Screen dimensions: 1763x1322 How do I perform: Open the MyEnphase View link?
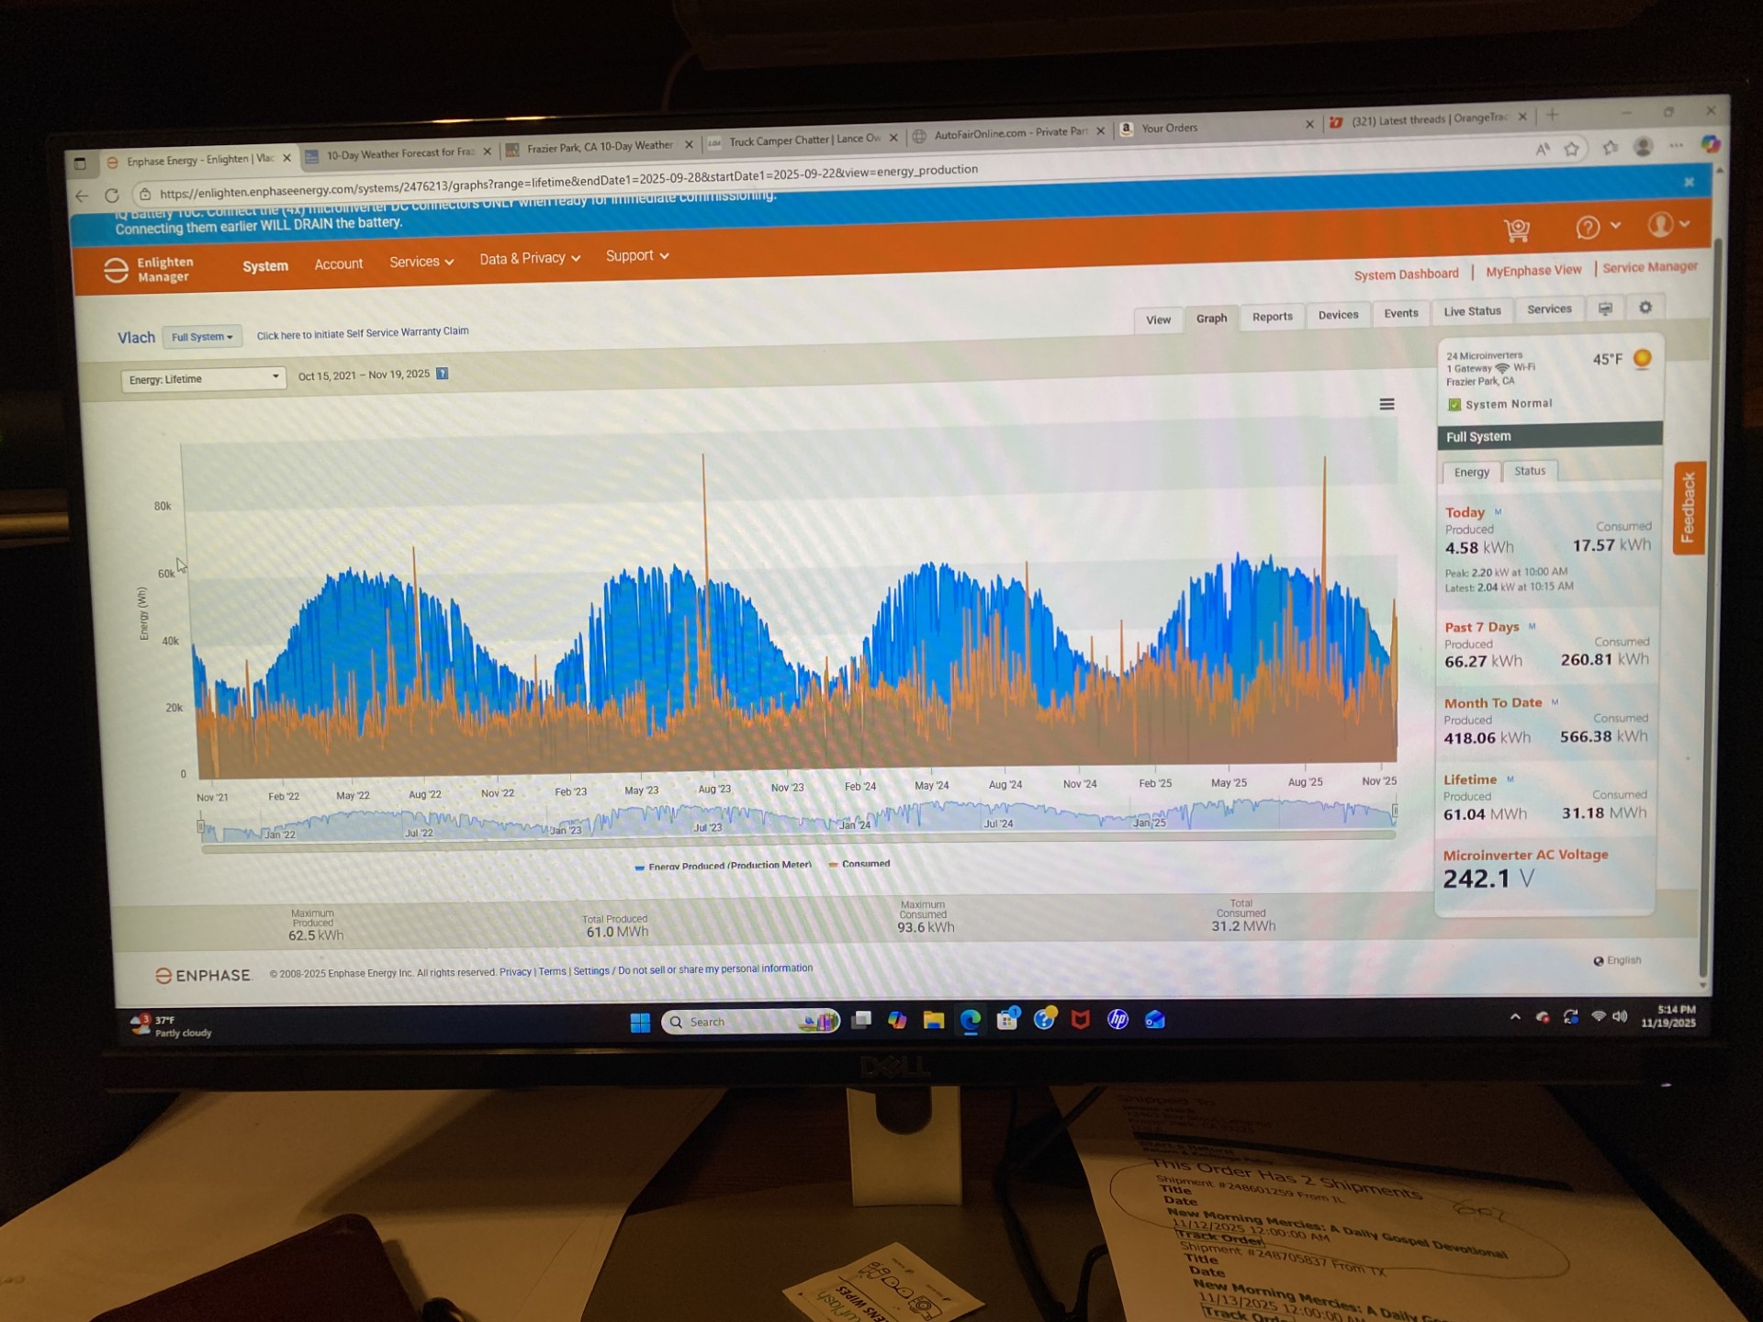tap(1533, 271)
